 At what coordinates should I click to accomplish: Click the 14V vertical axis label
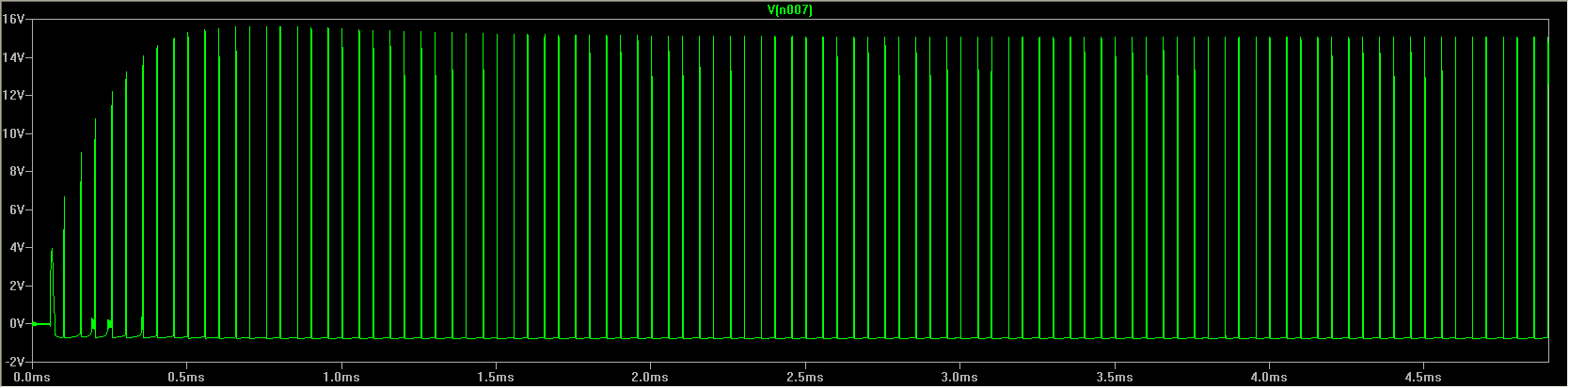[x=13, y=57]
